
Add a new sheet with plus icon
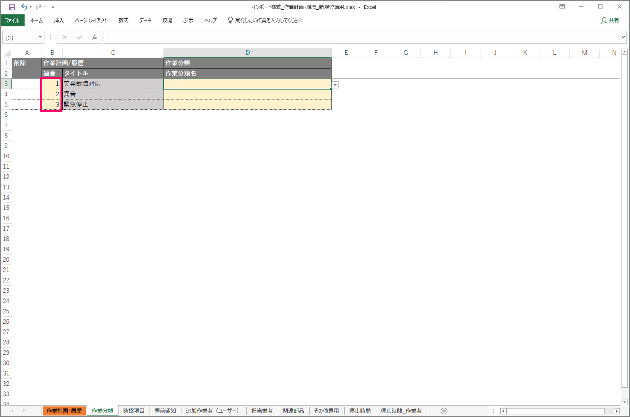tap(444, 411)
